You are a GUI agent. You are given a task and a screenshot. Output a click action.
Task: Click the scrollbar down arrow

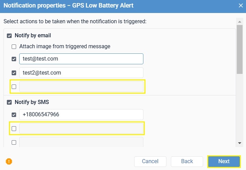click(239, 143)
